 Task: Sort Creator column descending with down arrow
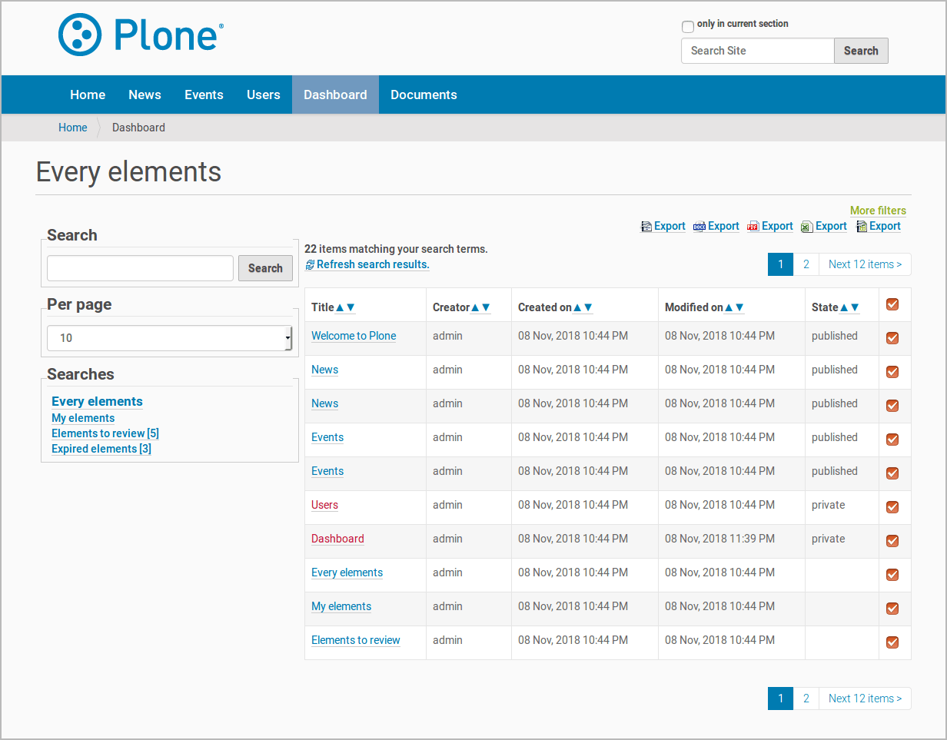point(485,307)
